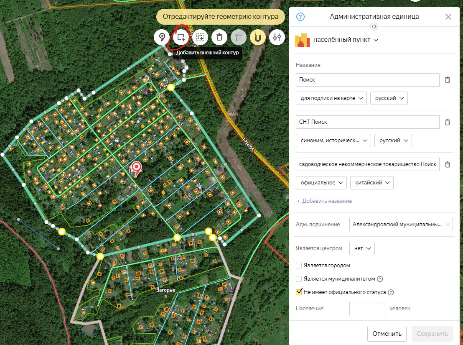This screenshot has height=345, width=463.
Task: Click the + Добавить название link
Action: (324, 201)
